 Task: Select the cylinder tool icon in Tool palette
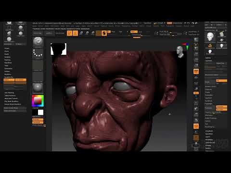(221, 34)
